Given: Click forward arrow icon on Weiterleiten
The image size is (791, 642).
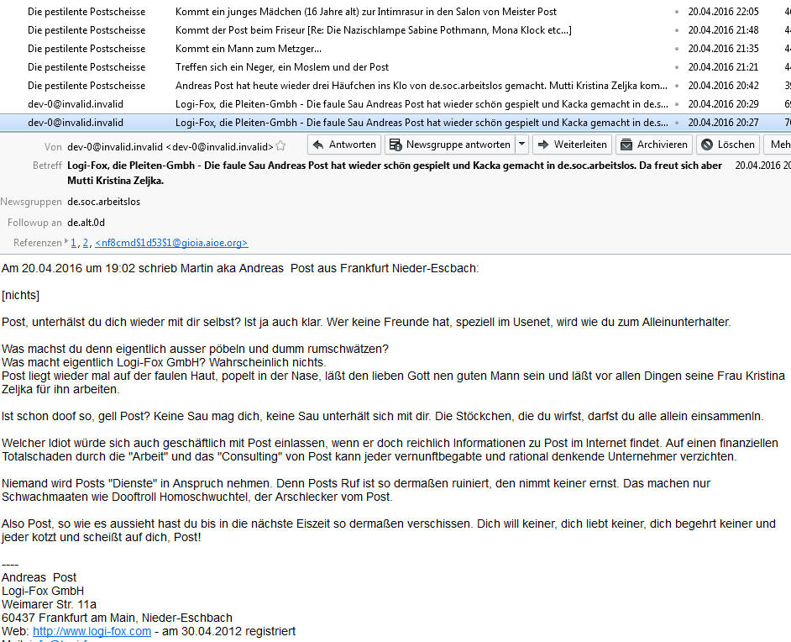Looking at the screenshot, I should 543,145.
